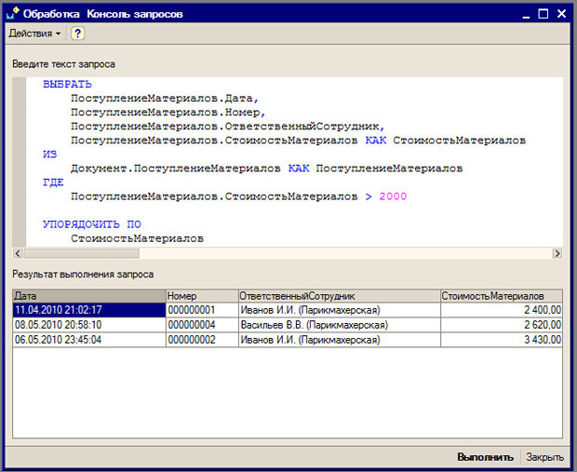The width and height of the screenshot is (577, 472).
Task: Click the Номер column header
Action: coord(202,296)
